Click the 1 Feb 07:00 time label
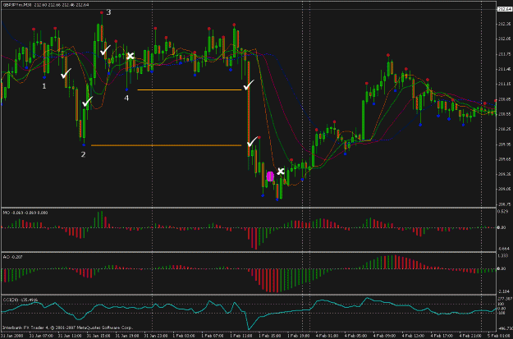Image resolution: width=513 pixels, height=339 pixels. (212, 336)
